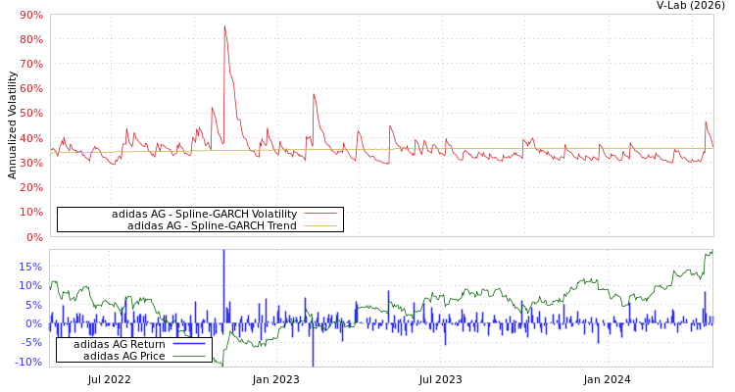Click the 20% tick on volatility axis
This screenshot has width=735, height=392.
point(30,187)
